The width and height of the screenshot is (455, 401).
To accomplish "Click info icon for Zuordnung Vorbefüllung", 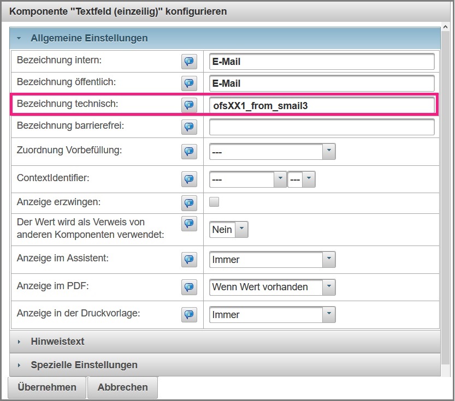I will tap(189, 151).
